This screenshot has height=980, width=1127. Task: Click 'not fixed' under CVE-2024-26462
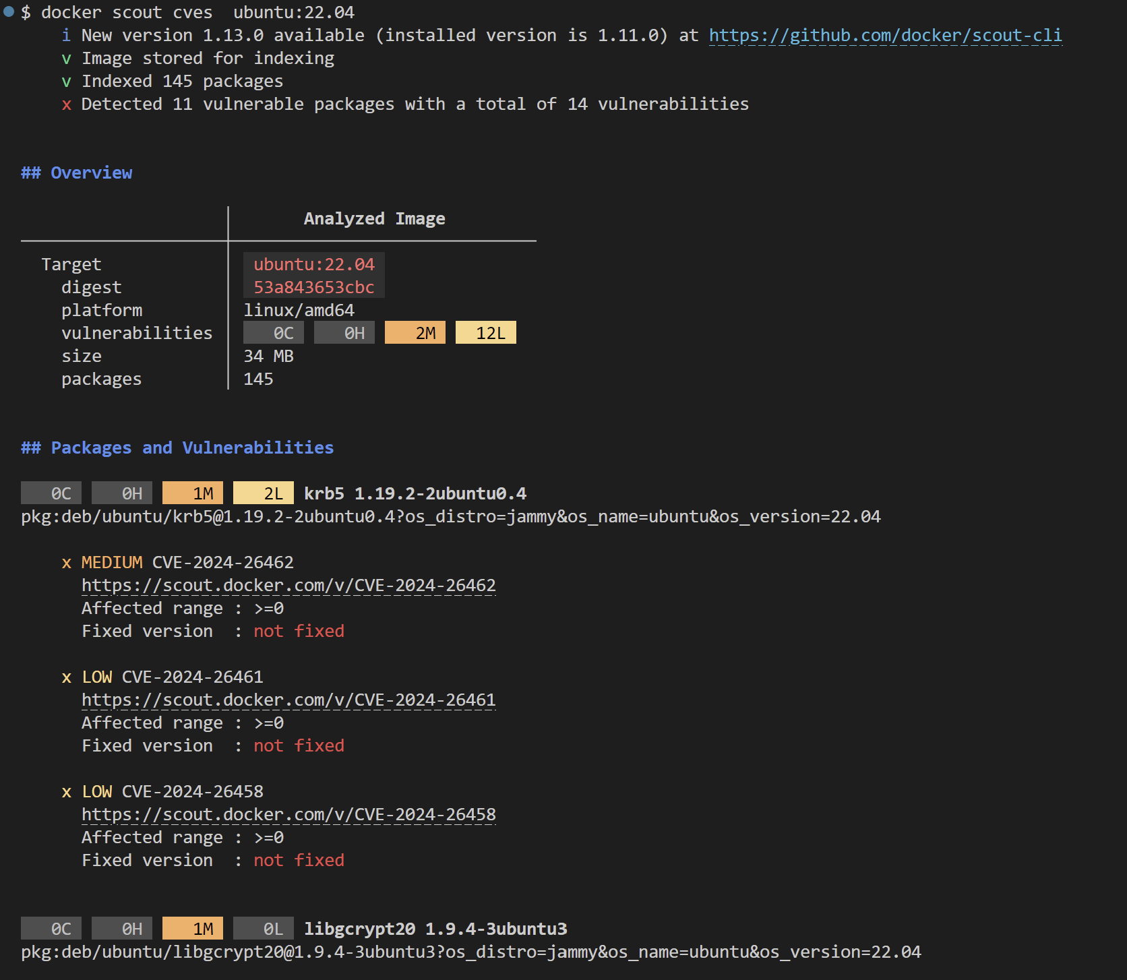pos(299,631)
